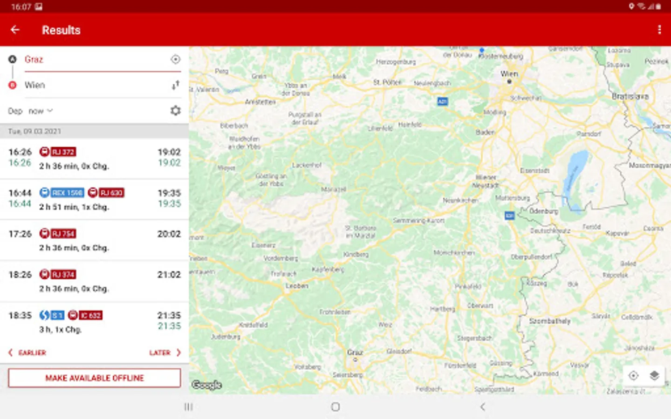Click the REX 1598 train badge
The width and height of the screenshot is (671, 419).
[67, 193]
